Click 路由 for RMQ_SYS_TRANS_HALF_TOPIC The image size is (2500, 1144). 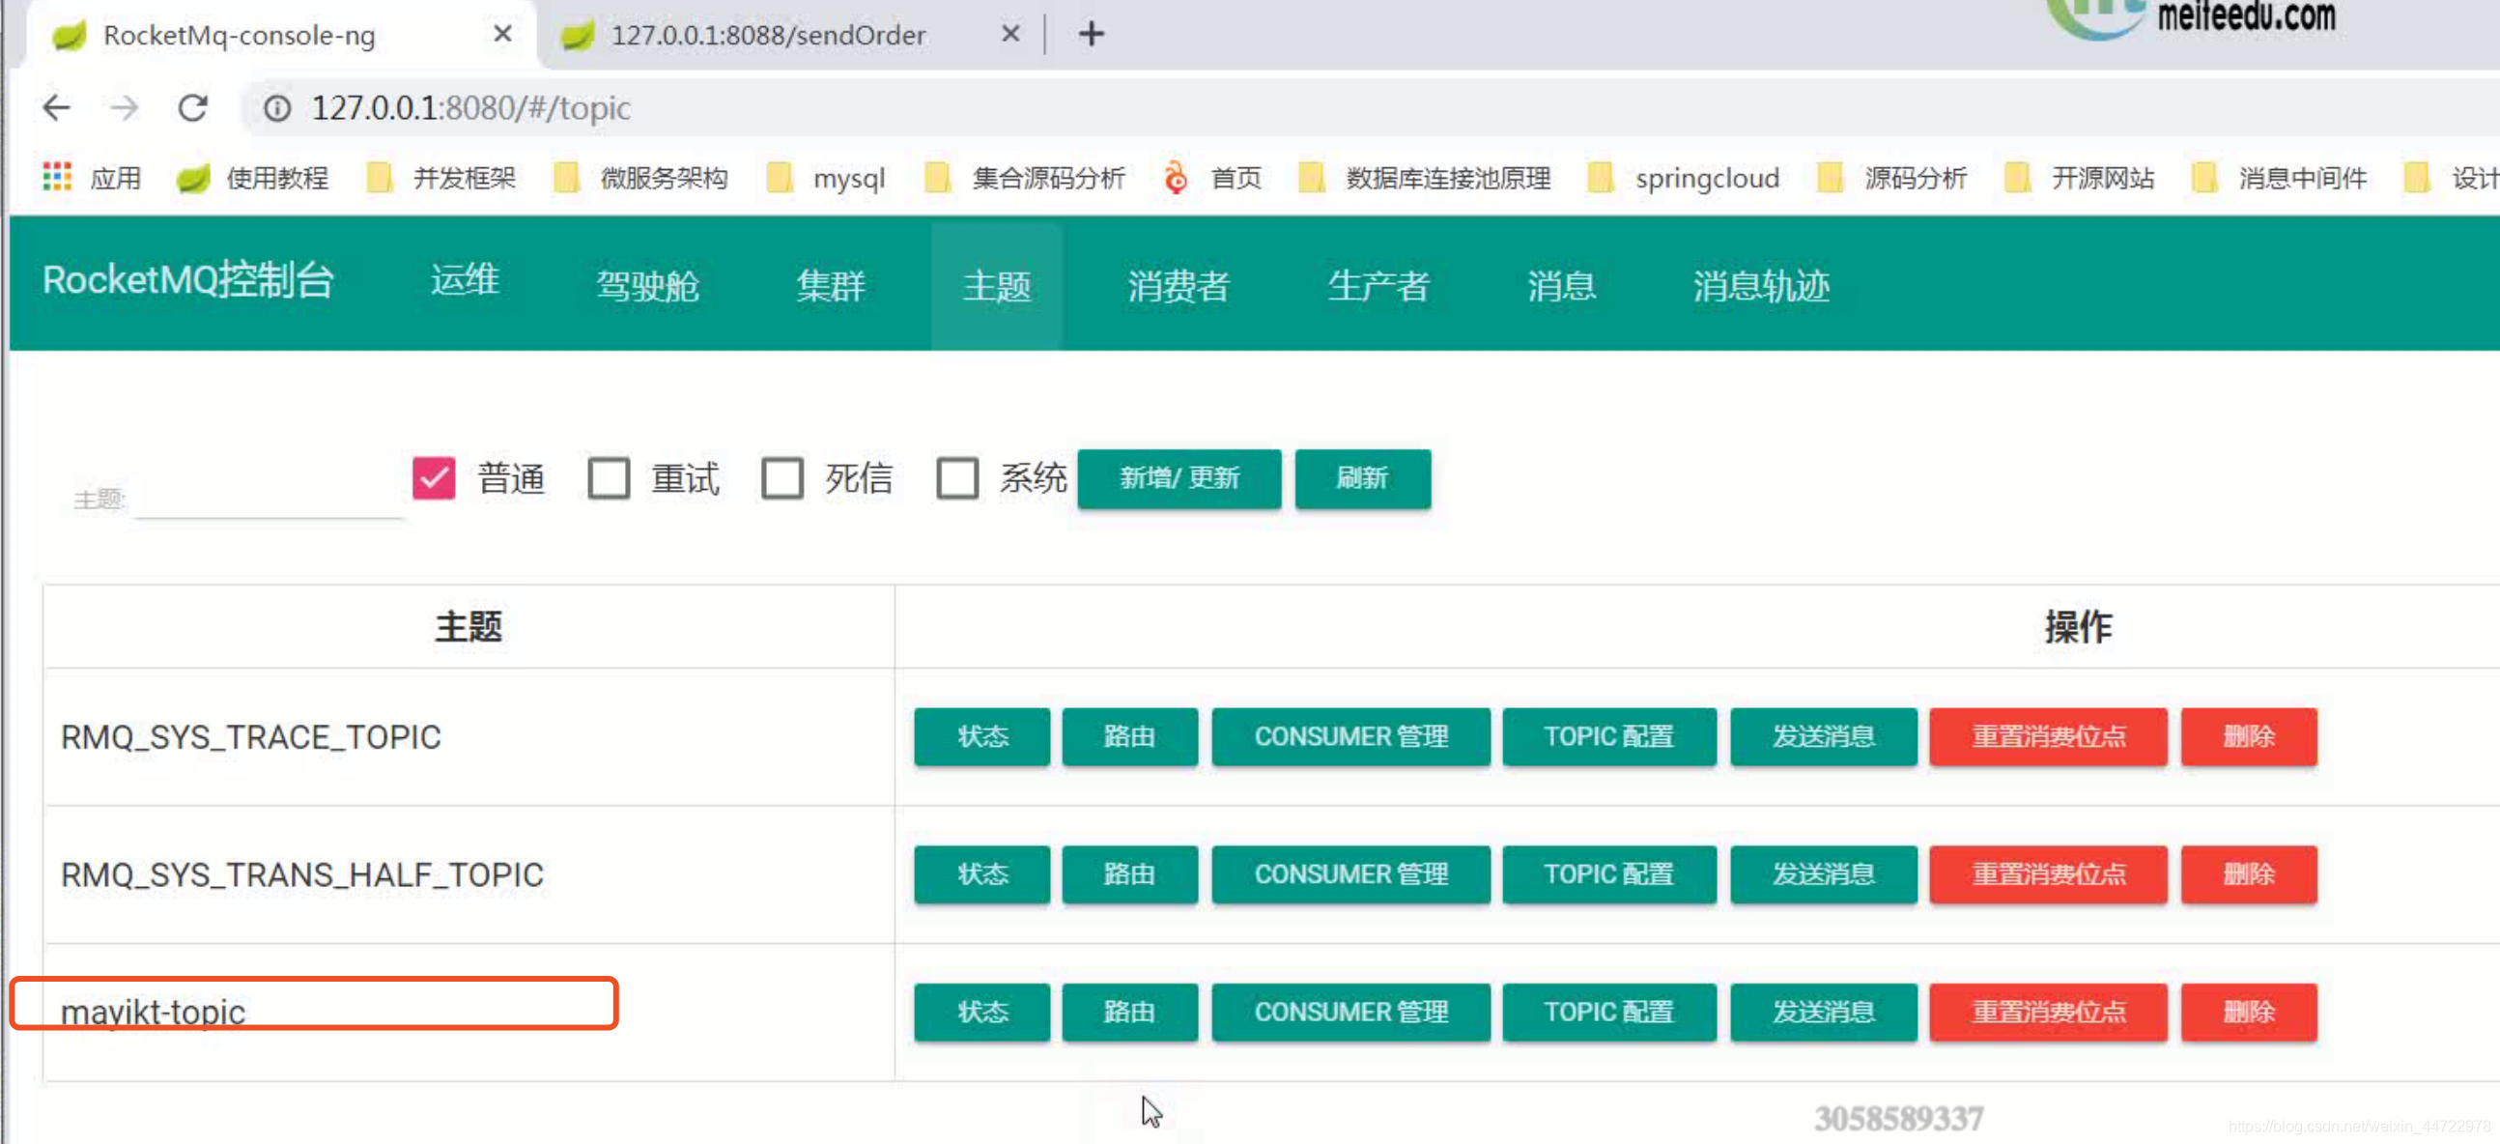point(1129,874)
